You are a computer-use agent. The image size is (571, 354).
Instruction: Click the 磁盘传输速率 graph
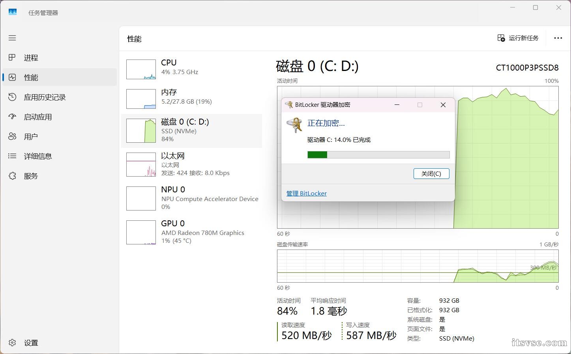418,266
